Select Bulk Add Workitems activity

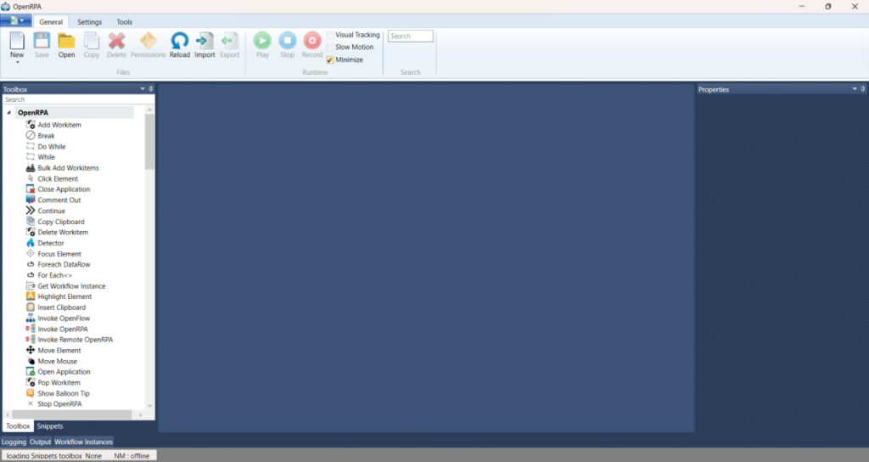(x=62, y=167)
